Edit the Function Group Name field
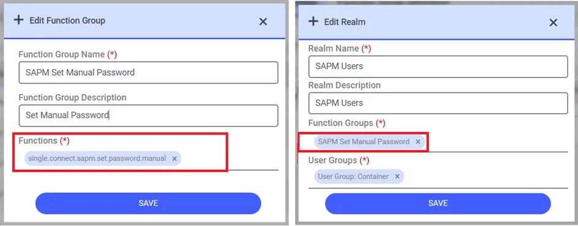 (149, 73)
